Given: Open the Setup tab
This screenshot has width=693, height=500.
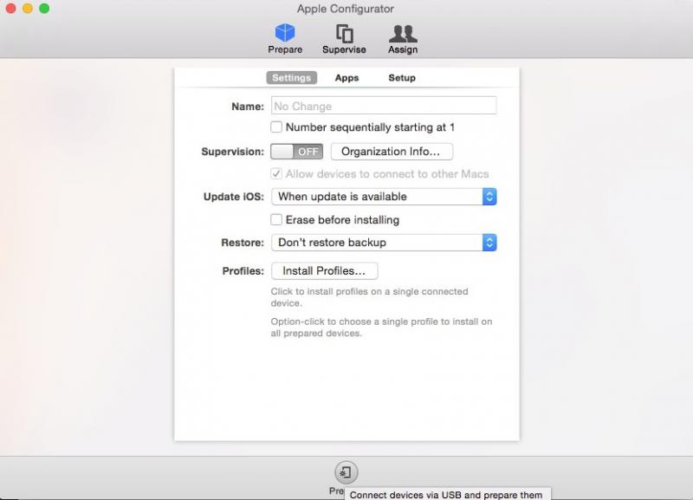Looking at the screenshot, I should [x=402, y=78].
